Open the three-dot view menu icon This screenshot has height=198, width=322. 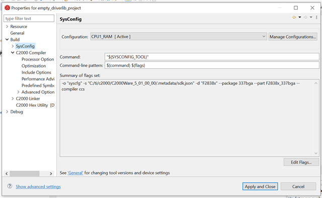(x=316, y=17)
